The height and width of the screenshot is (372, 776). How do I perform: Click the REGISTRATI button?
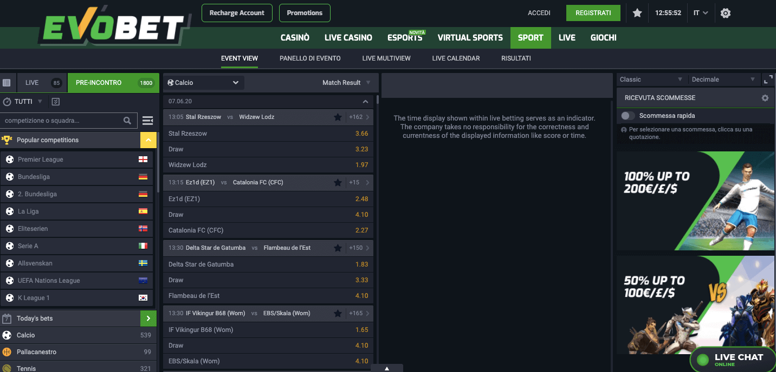point(593,13)
